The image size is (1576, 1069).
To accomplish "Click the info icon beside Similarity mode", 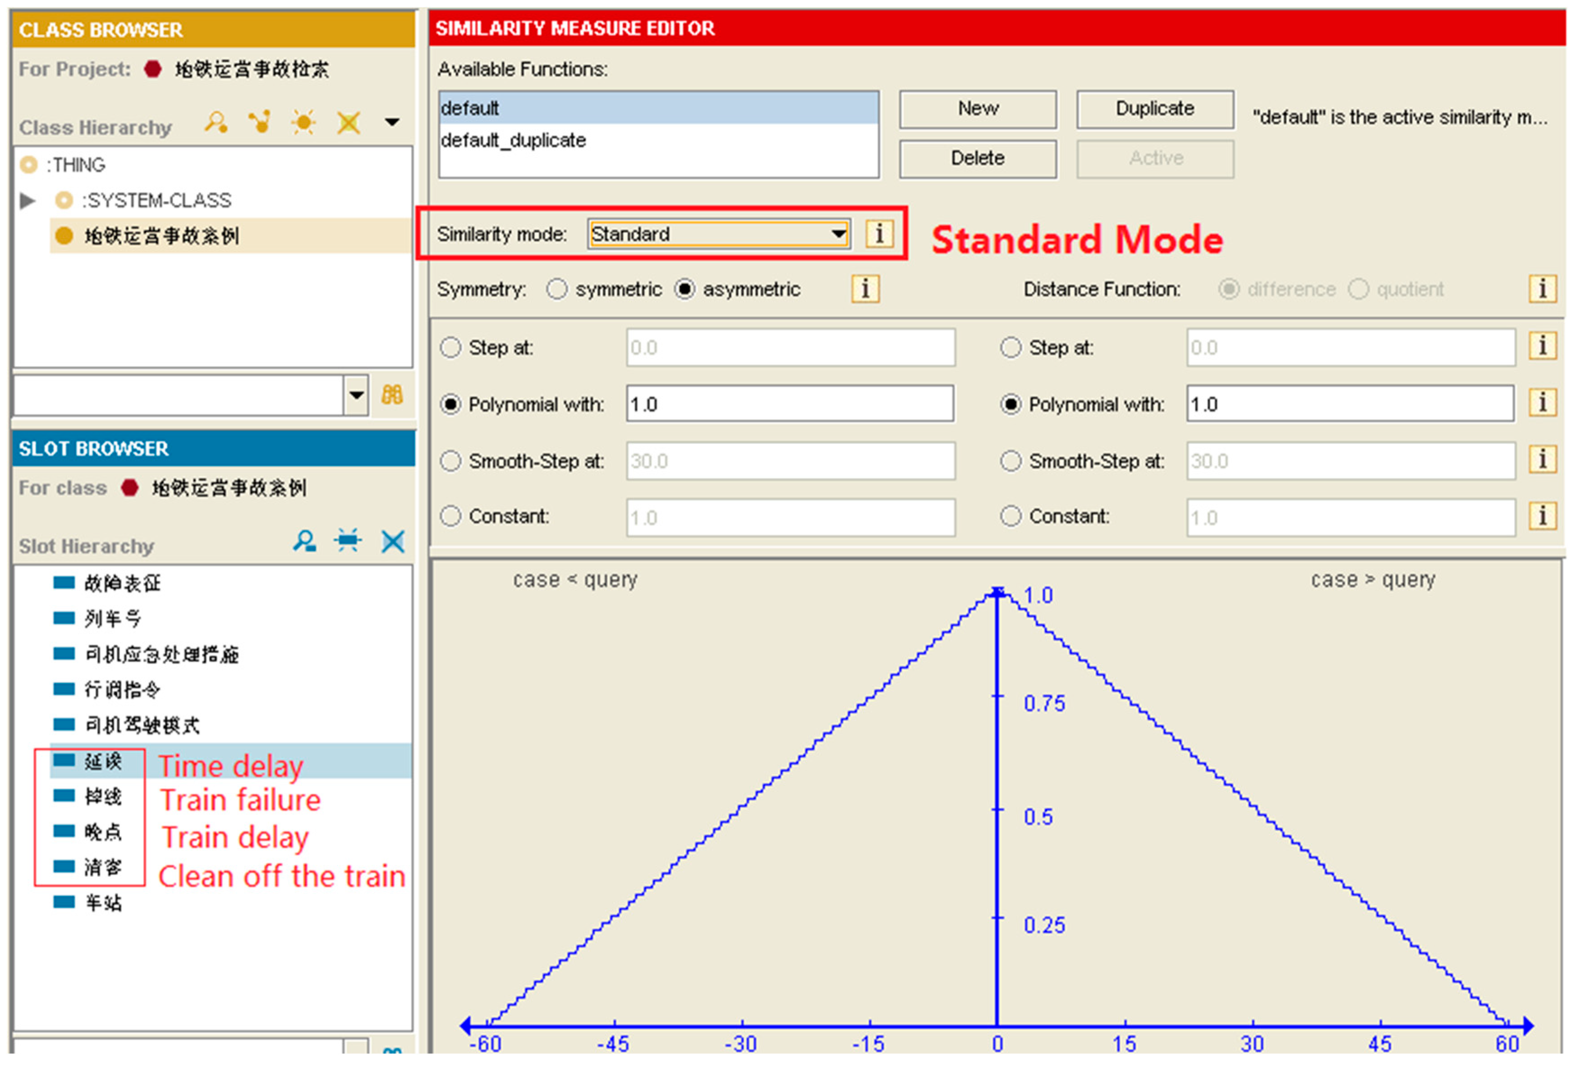I will click(879, 234).
